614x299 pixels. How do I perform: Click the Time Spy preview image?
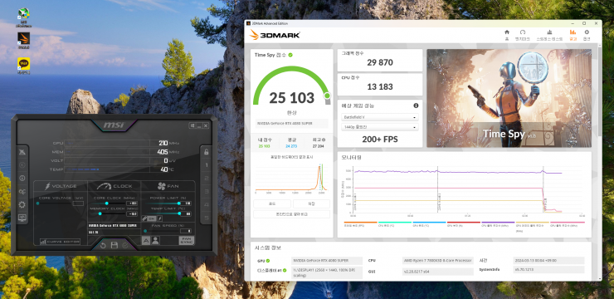tap(509, 98)
